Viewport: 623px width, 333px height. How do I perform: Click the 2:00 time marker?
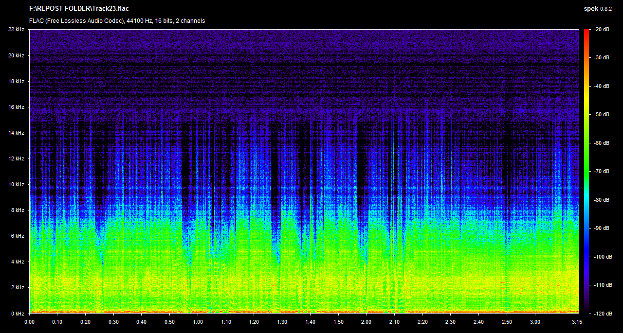coord(366,322)
